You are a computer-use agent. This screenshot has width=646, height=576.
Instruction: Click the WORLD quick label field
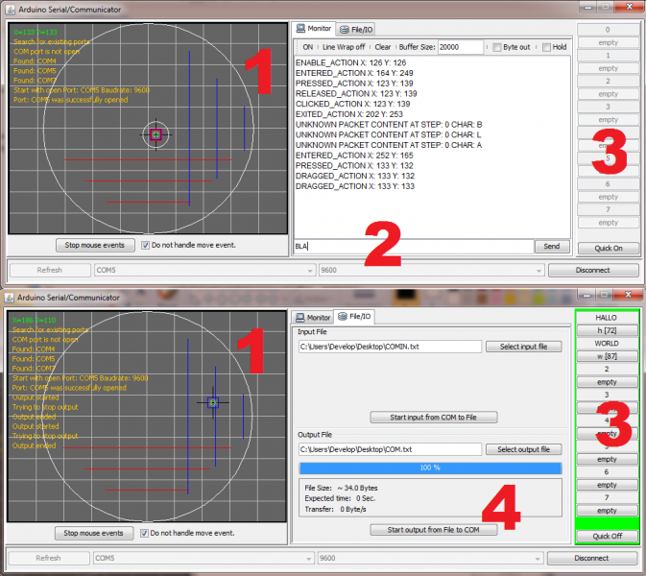tap(607, 344)
